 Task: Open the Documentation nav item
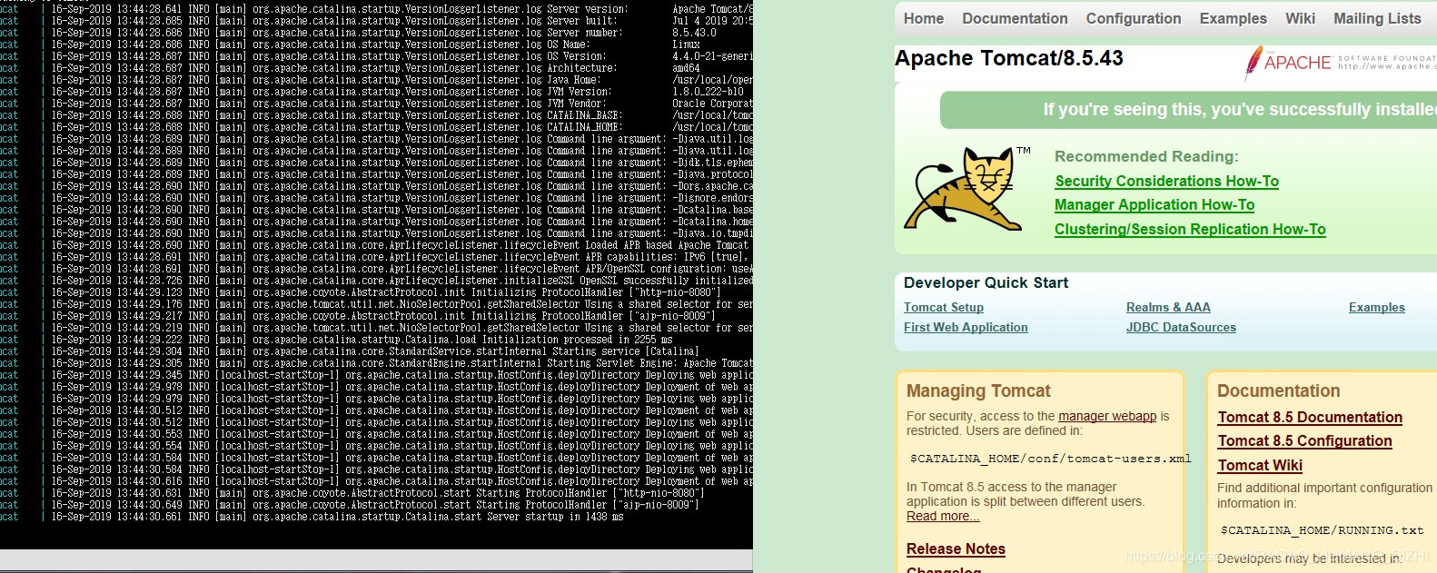click(1015, 18)
